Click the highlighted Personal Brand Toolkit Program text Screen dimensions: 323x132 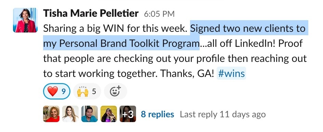(128, 43)
